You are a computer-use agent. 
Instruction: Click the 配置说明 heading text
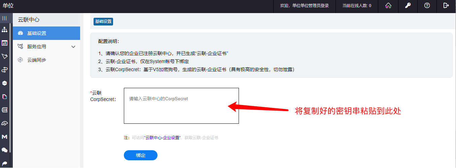click(x=108, y=42)
